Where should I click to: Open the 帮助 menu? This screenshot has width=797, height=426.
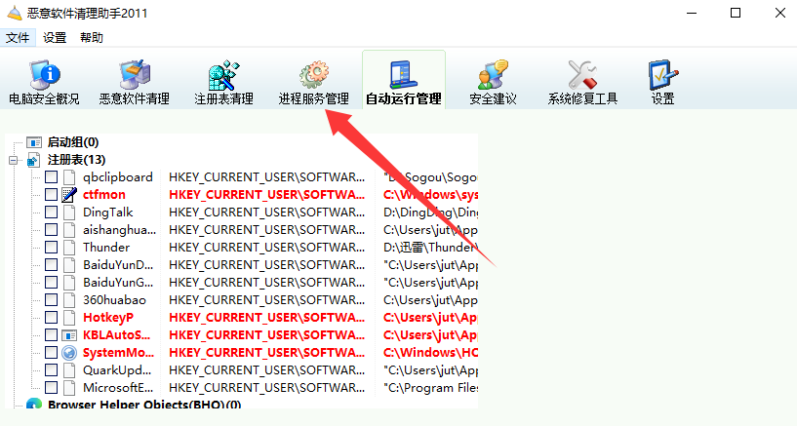point(92,38)
